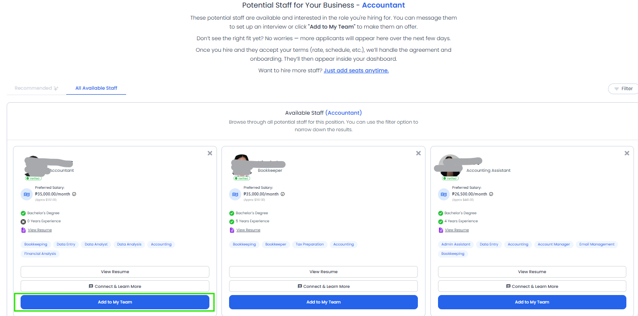638x316 pixels.
Task: Open the 'Just add seats anytime' link
Action: pos(356,71)
